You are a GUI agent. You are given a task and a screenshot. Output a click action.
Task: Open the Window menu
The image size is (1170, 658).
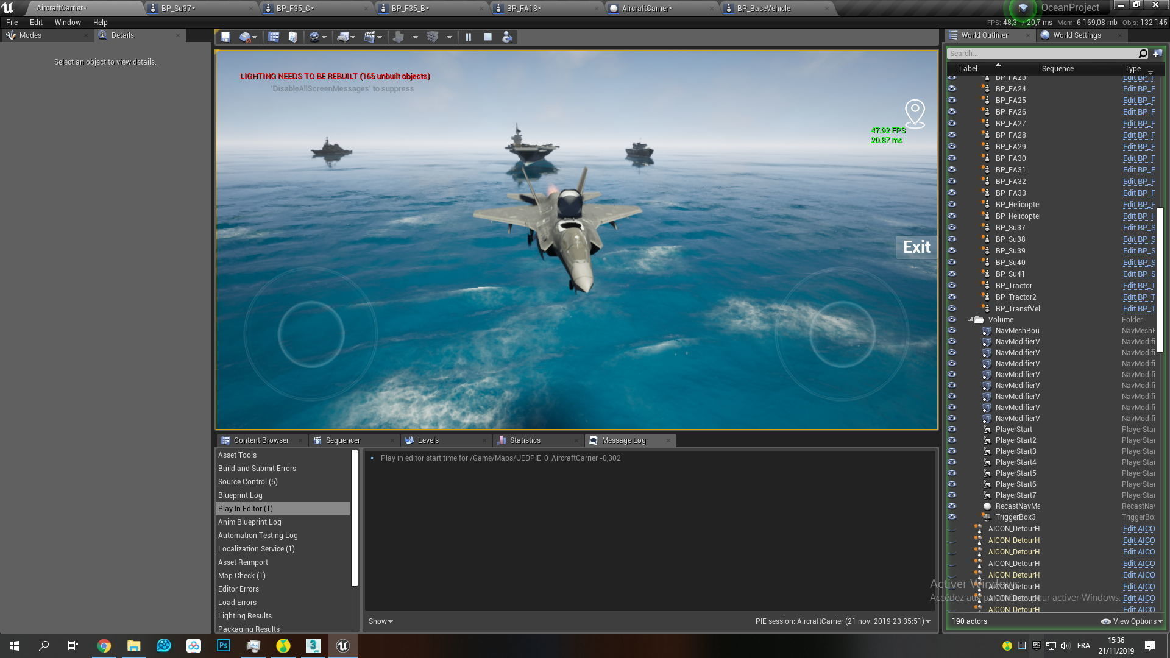click(68, 23)
